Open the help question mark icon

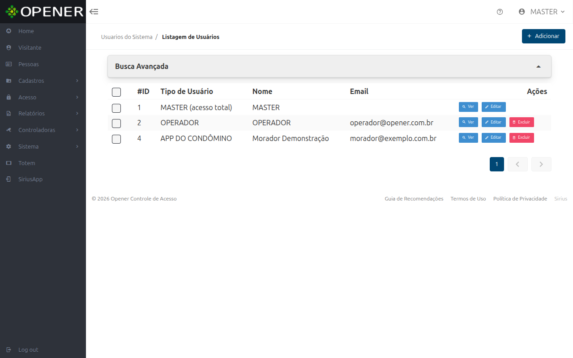[x=500, y=12]
